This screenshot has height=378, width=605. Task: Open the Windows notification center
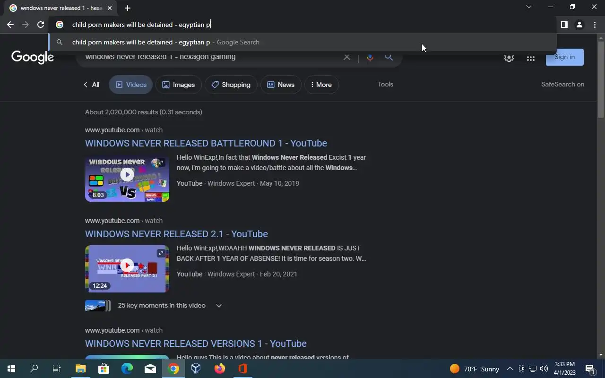[x=590, y=369]
